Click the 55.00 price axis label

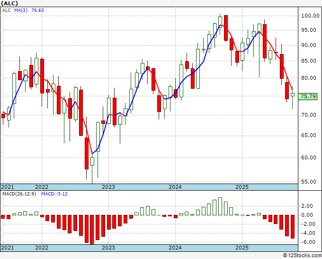click(x=308, y=182)
